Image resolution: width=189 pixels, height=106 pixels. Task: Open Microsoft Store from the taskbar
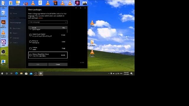(26, 73)
